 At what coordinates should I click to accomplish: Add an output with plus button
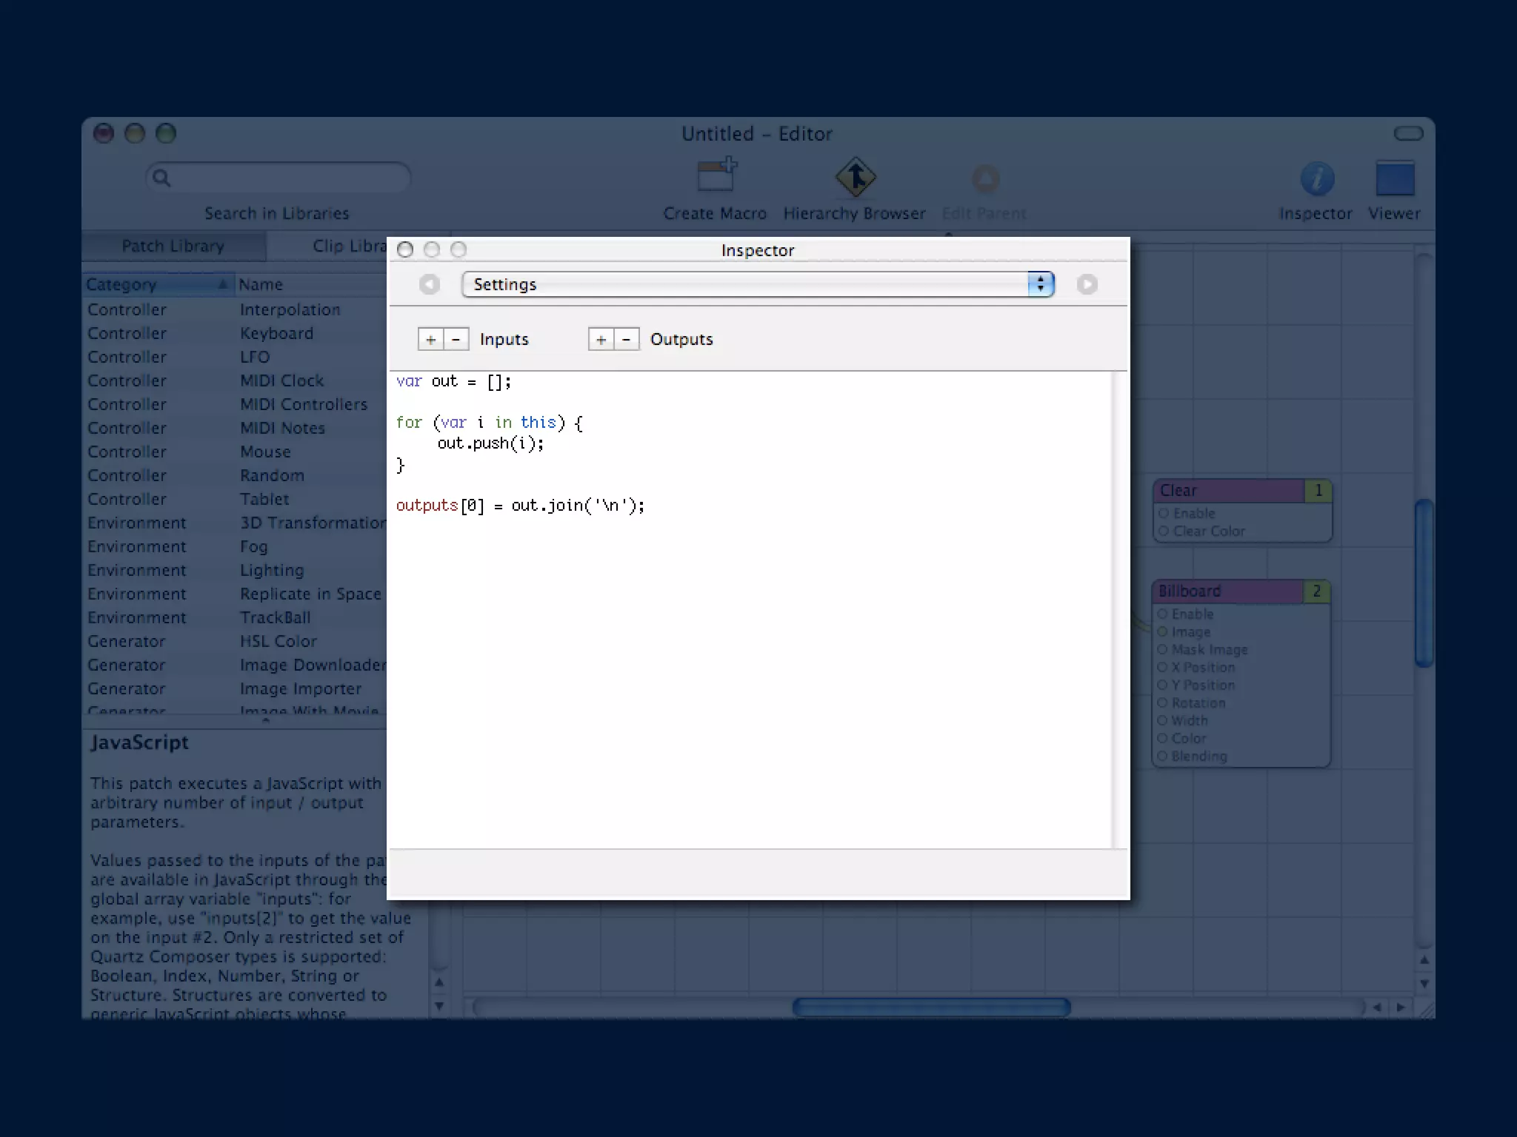(601, 339)
